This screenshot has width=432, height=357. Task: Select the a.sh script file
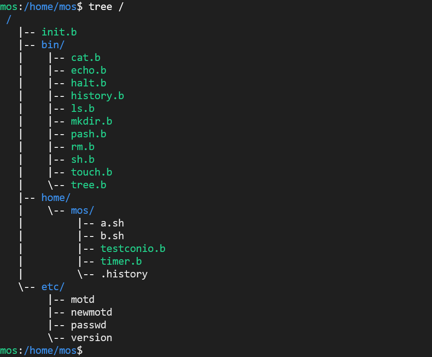coord(112,223)
